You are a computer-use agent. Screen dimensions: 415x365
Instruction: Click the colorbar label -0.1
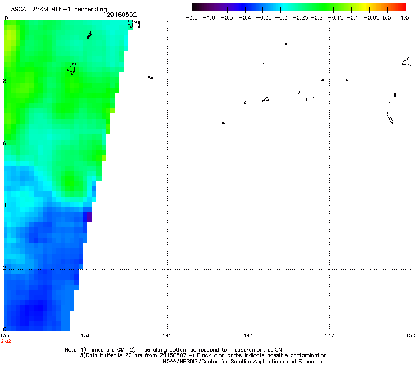pyautogui.click(x=352, y=18)
